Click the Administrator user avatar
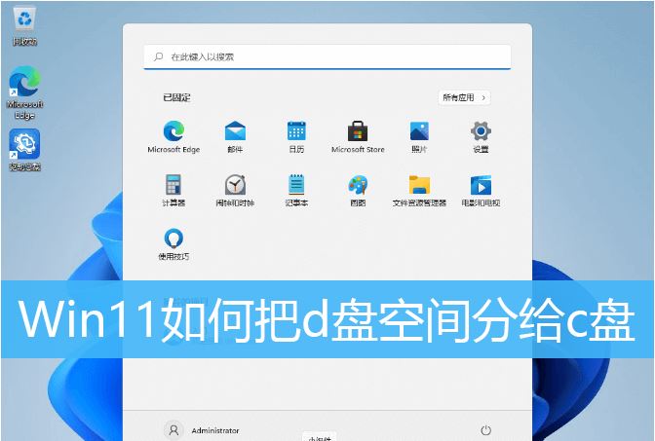This screenshot has height=441, width=655. pyautogui.click(x=173, y=430)
